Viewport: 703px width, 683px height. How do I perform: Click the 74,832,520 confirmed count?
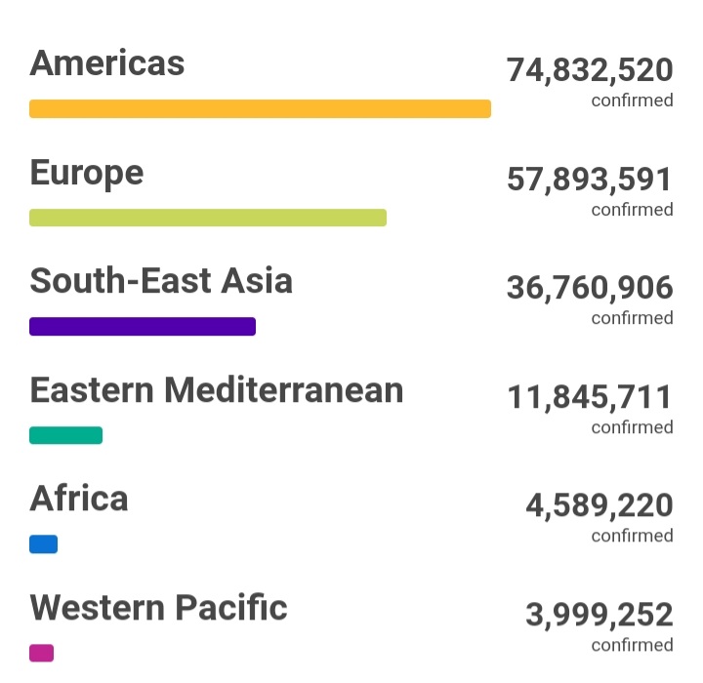590,71
